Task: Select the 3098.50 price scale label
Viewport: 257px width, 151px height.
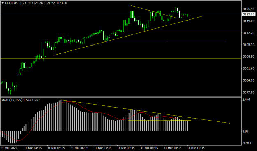Action: [x=249, y=57]
